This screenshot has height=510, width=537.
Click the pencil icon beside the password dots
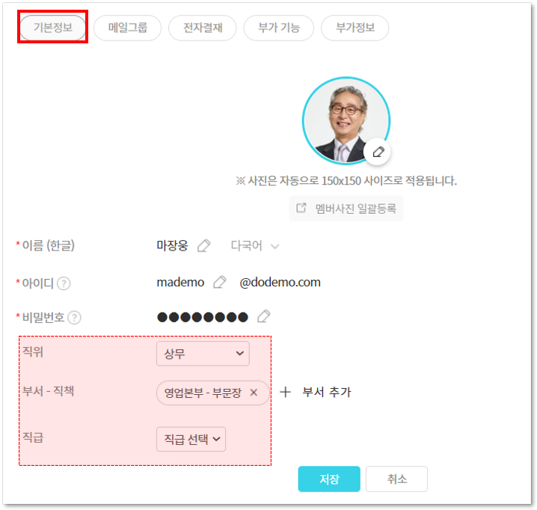(x=263, y=316)
